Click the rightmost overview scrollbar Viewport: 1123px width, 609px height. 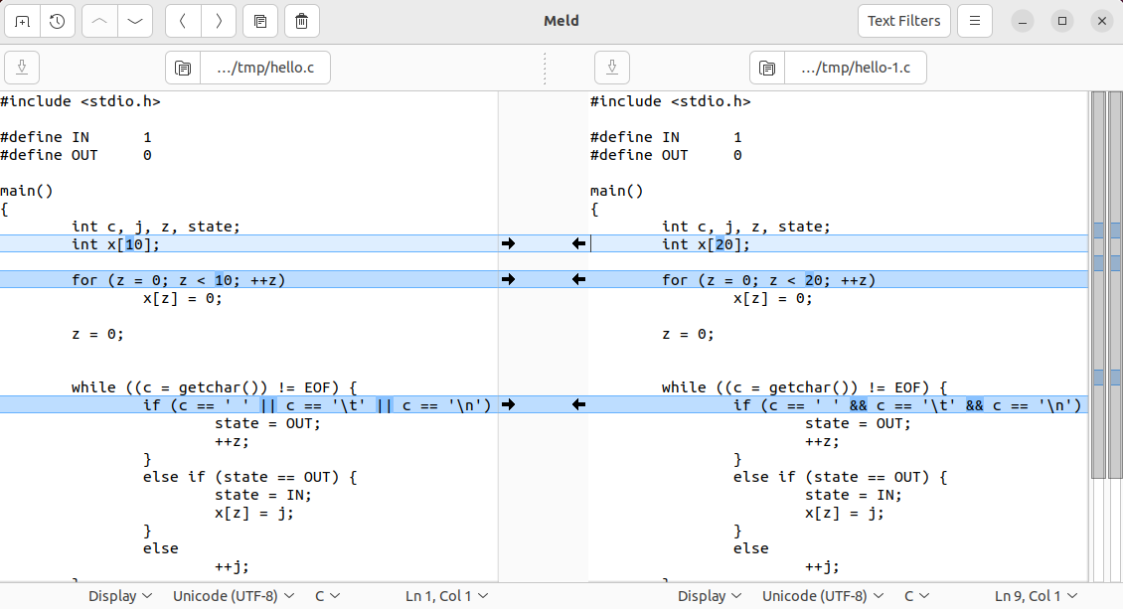click(1114, 298)
